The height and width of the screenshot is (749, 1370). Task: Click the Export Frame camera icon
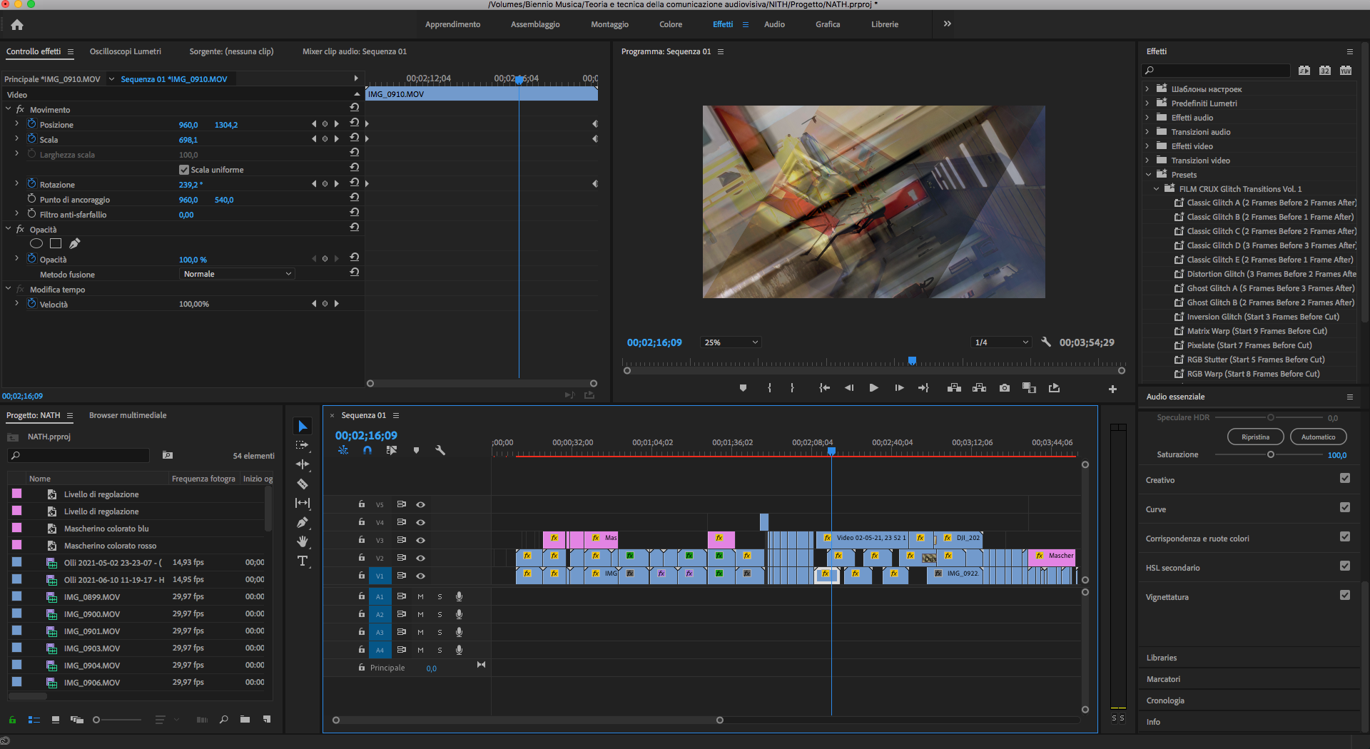pyautogui.click(x=1005, y=388)
